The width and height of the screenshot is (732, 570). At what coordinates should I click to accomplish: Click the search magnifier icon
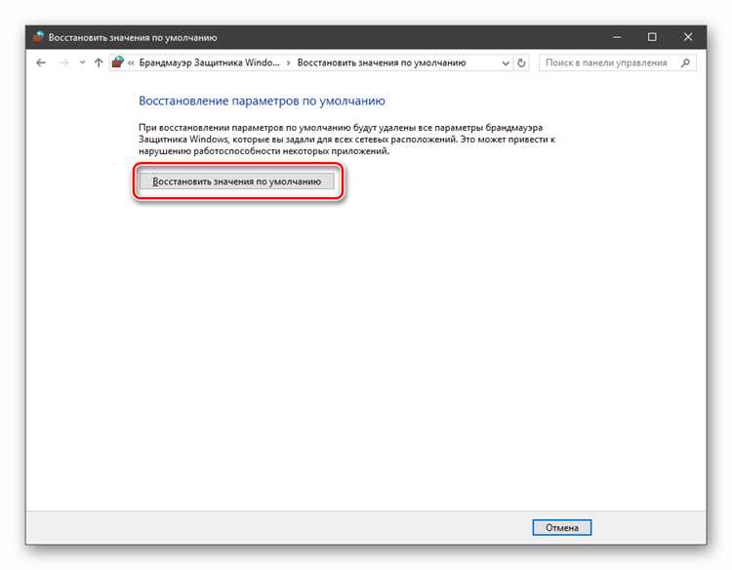coord(685,62)
